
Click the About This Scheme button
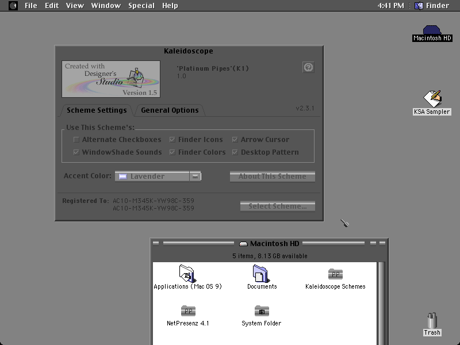pos(273,177)
